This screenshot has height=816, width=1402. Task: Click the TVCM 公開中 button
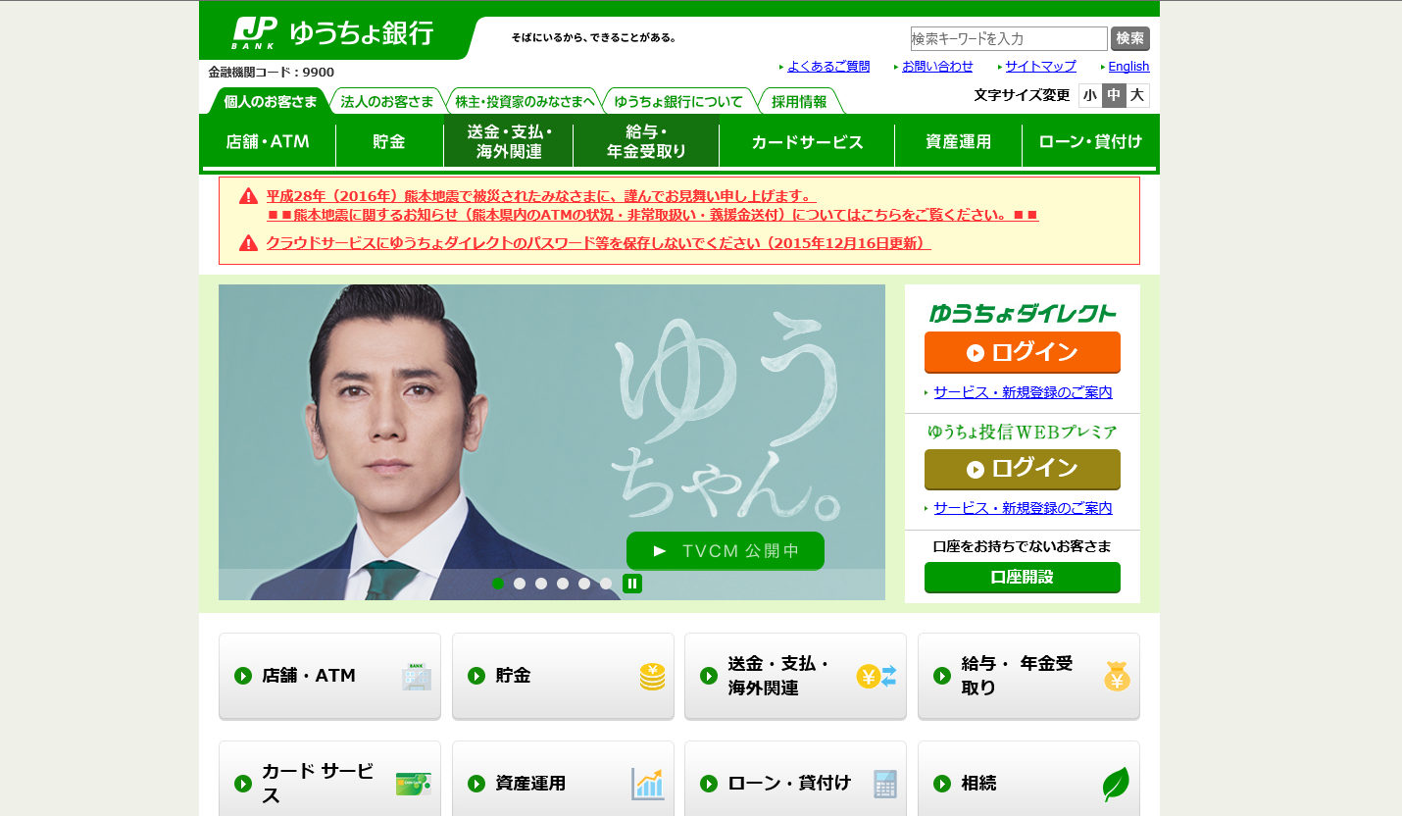click(726, 551)
